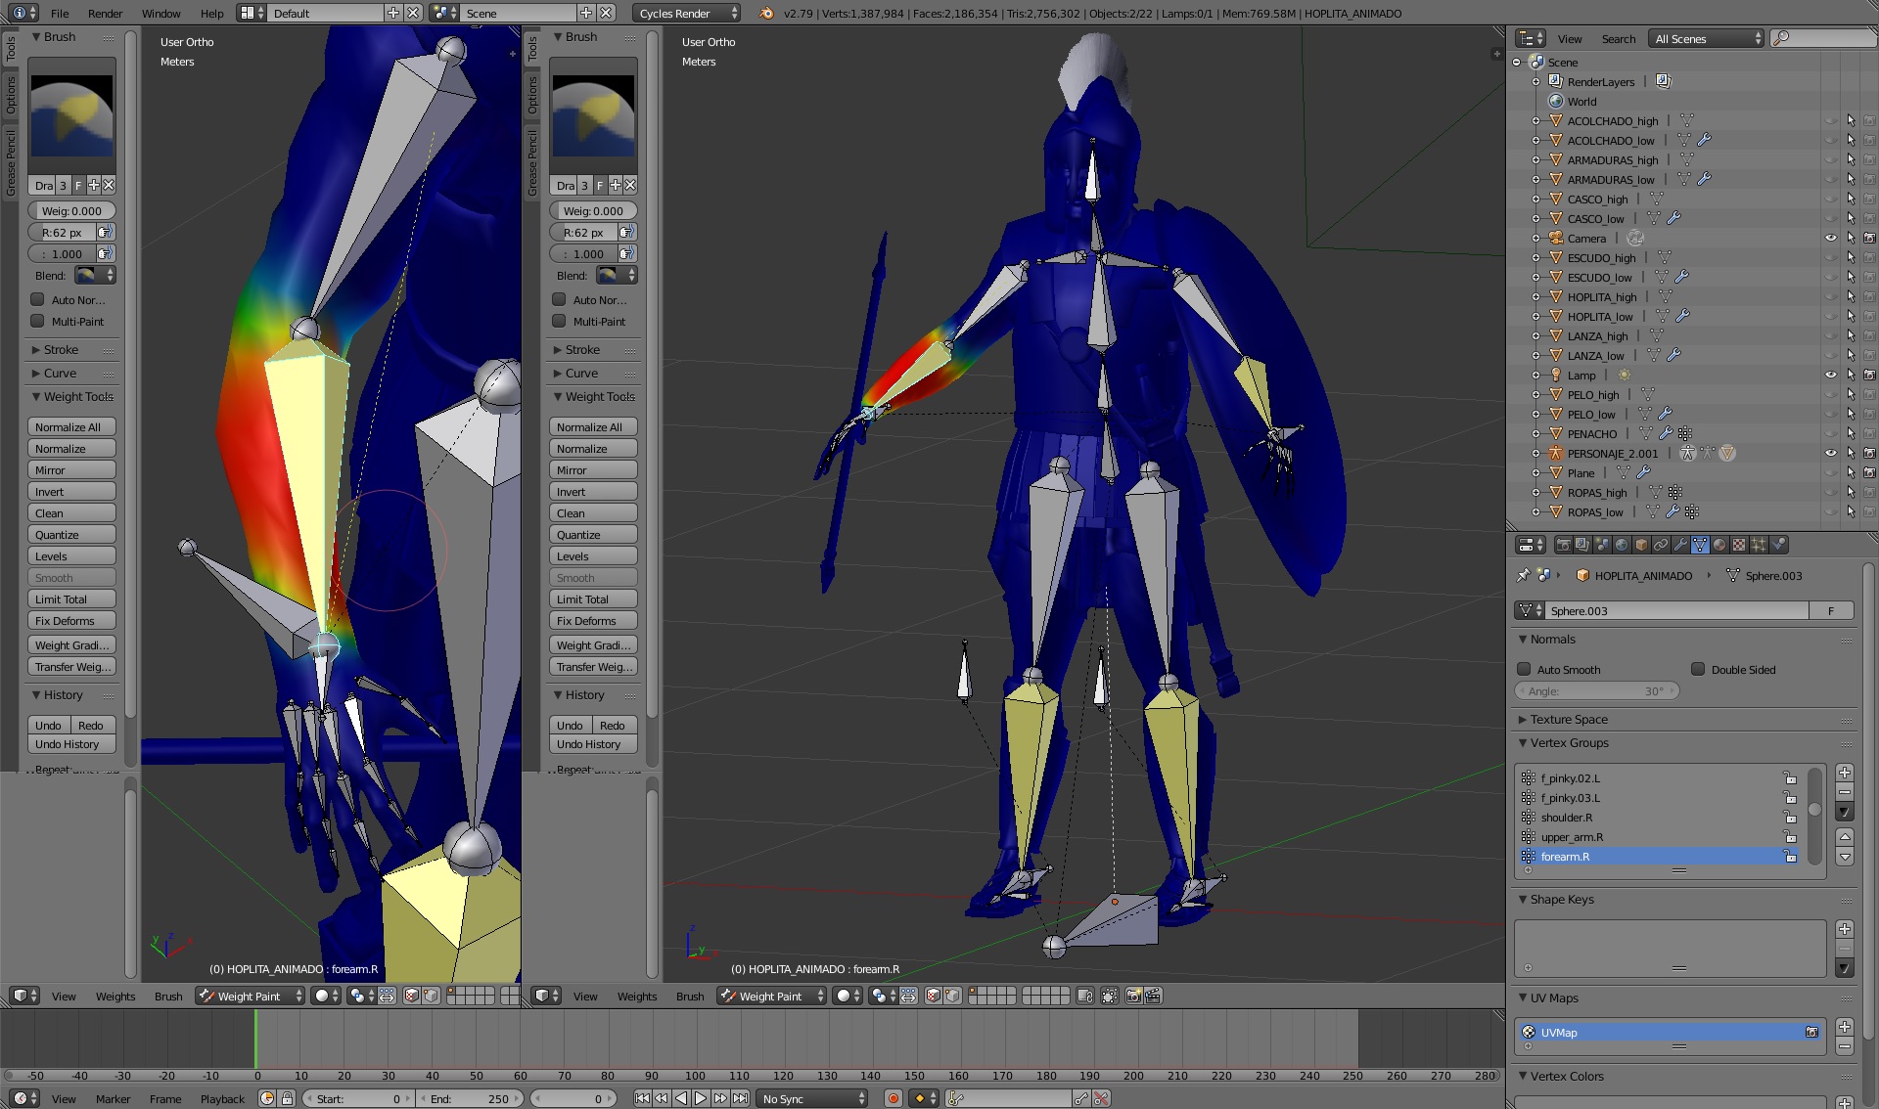Enable the Double Sided checkbox
The height and width of the screenshot is (1109, 1879).
(x=1698, y=669)
